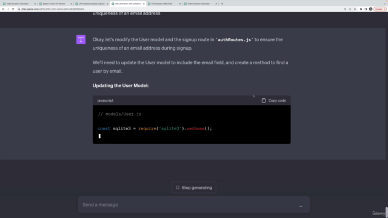Click the 'Updating the User Model:' heading
The image size is (388, 218).
tap(121, 85)
